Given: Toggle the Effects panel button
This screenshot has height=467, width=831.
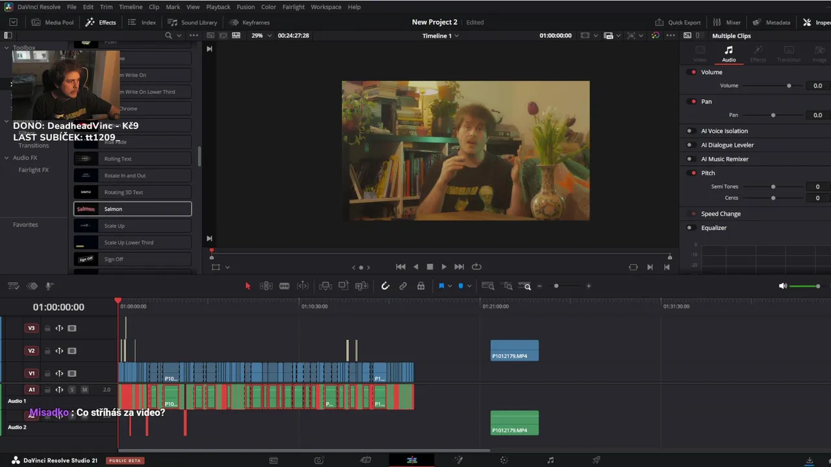Looking at the screenshot, I should coord(101,22).
